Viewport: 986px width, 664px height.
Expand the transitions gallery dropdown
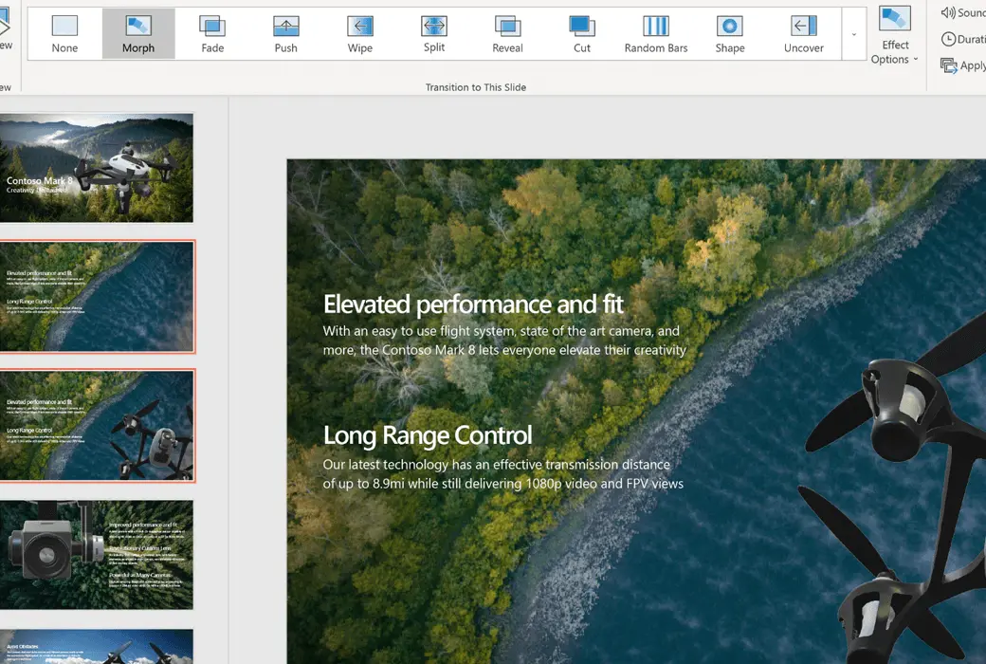click(x=854, y=34)
